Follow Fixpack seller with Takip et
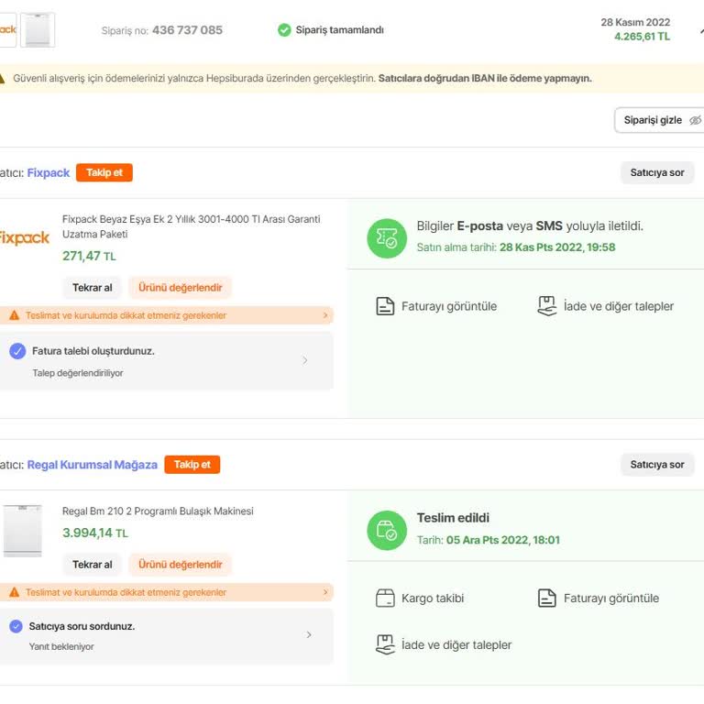Screen dimensions: 704x704 coord(104,172)
